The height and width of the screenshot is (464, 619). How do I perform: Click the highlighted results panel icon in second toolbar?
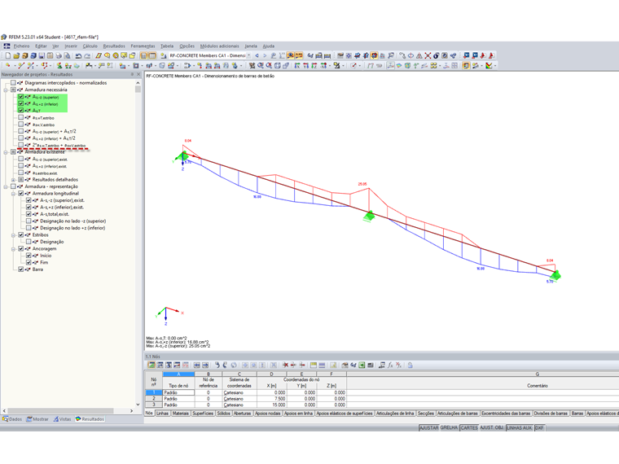(466, 65)
